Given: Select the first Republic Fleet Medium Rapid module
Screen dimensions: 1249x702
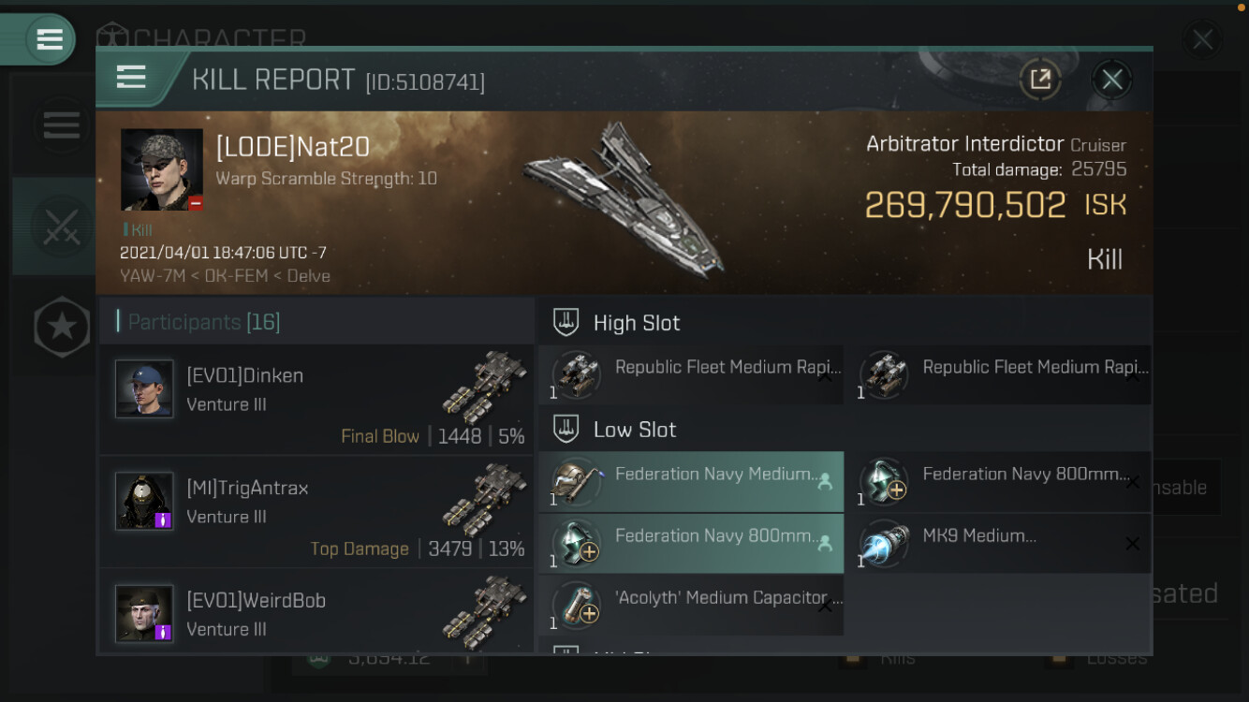Looking at the screenshot, I should 691,375.
